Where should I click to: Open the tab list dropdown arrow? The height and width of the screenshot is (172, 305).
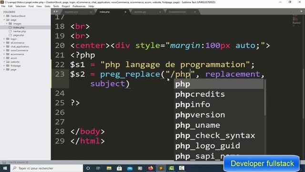point(301,11)
